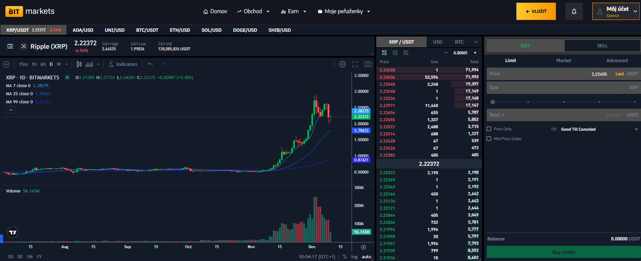Select candlestick chart type icon

pos(79,64)
